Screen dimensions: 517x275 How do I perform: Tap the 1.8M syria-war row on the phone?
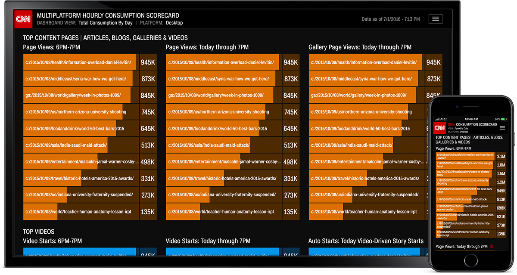[471, 165]
